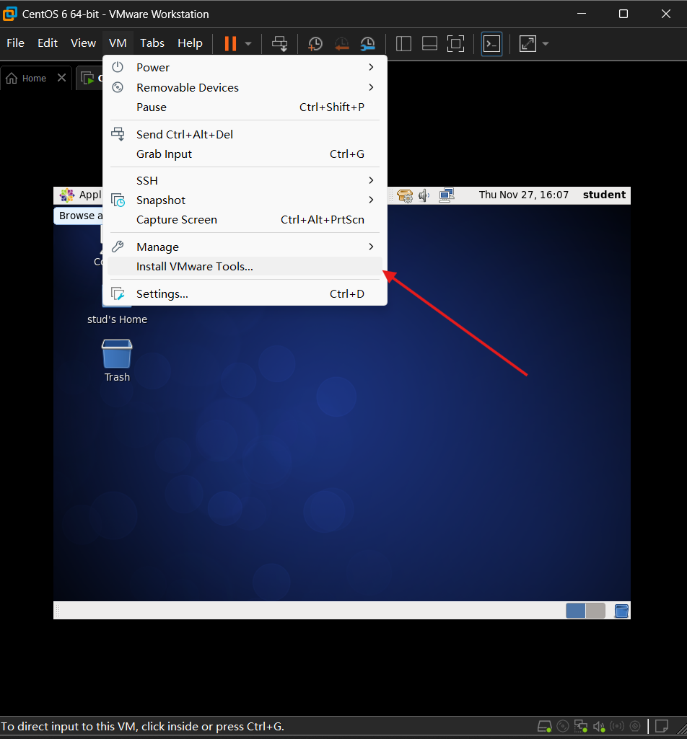Screen dimensions: 687x739
Task: Expand the Removable Devices submenu
Action: tap(245, 87)
